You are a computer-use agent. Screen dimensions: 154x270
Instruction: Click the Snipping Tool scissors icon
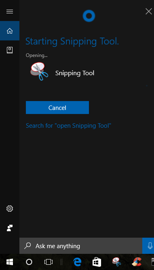tap(39, 72)
